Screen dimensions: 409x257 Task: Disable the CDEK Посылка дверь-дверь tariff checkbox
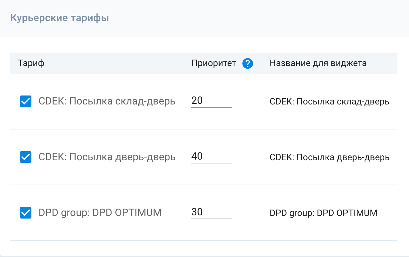pyautogui.click(x=26, y=157)
